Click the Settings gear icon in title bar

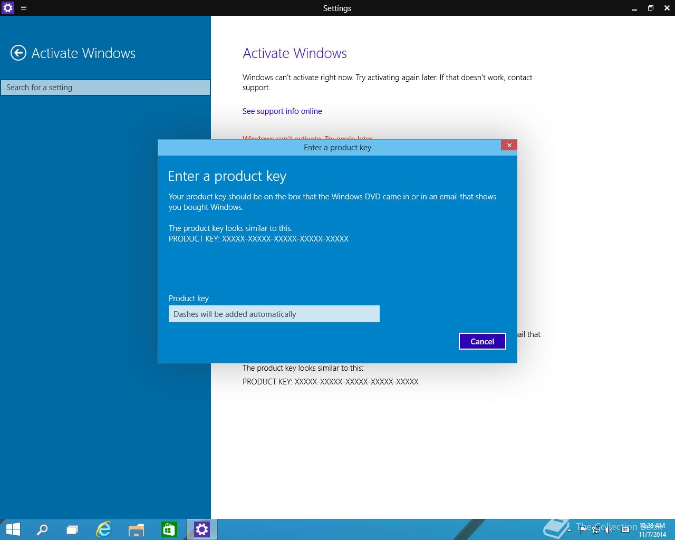(8, 8)
